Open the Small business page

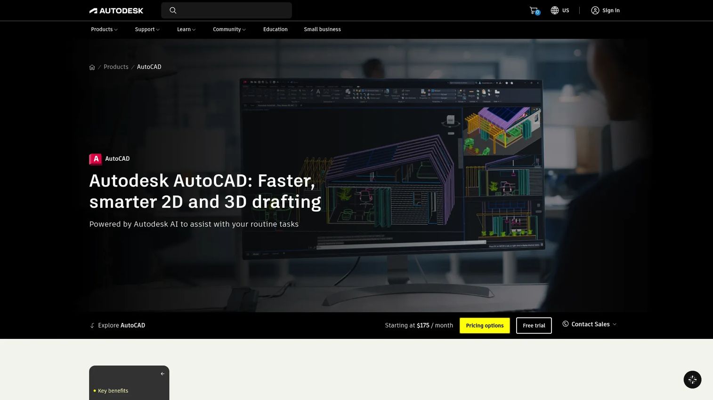322,29
